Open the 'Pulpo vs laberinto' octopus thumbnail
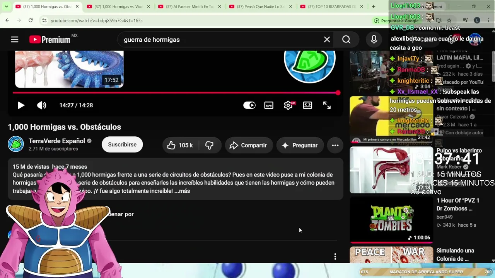495x278 pixels. (391, 170)
